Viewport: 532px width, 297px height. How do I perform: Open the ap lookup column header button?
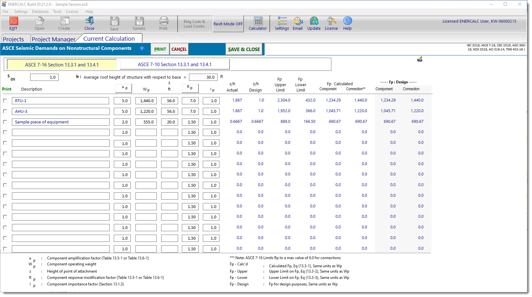124,88
